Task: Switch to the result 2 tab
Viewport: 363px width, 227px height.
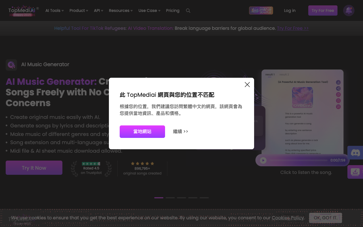Action: 284,75
